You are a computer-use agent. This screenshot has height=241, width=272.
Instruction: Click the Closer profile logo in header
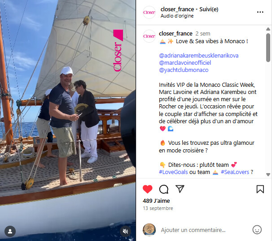[x=149, y=12]
